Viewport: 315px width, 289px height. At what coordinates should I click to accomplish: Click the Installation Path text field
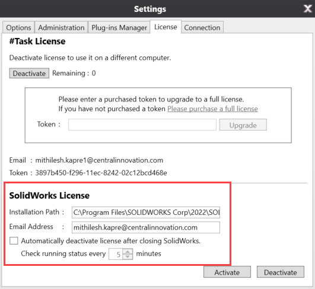[146, 212]
